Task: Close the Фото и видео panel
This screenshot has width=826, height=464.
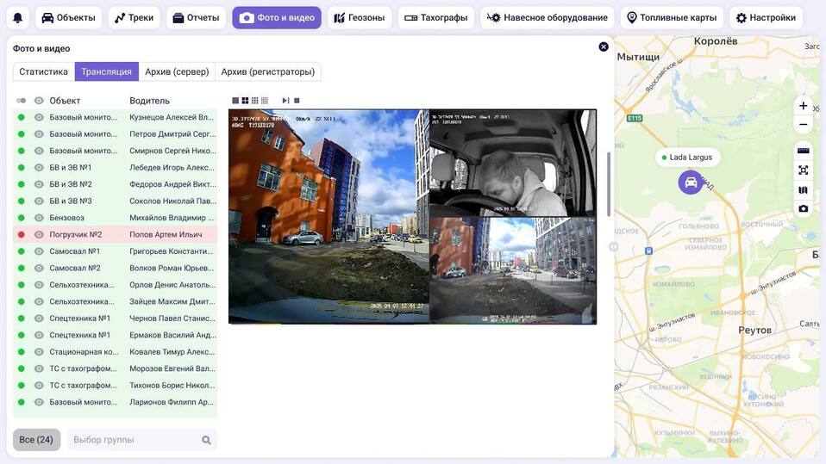Action: [x=604, y=46]
